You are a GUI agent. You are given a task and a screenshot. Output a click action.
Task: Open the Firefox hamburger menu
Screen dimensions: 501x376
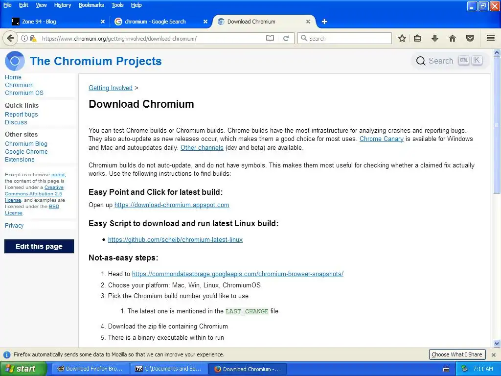click(491, 38)
